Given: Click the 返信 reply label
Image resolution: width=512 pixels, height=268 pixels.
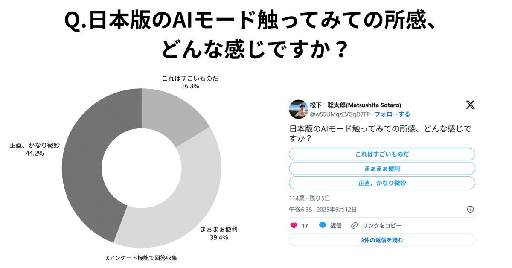Looking at the screenshot, I should tap(336, 225).
